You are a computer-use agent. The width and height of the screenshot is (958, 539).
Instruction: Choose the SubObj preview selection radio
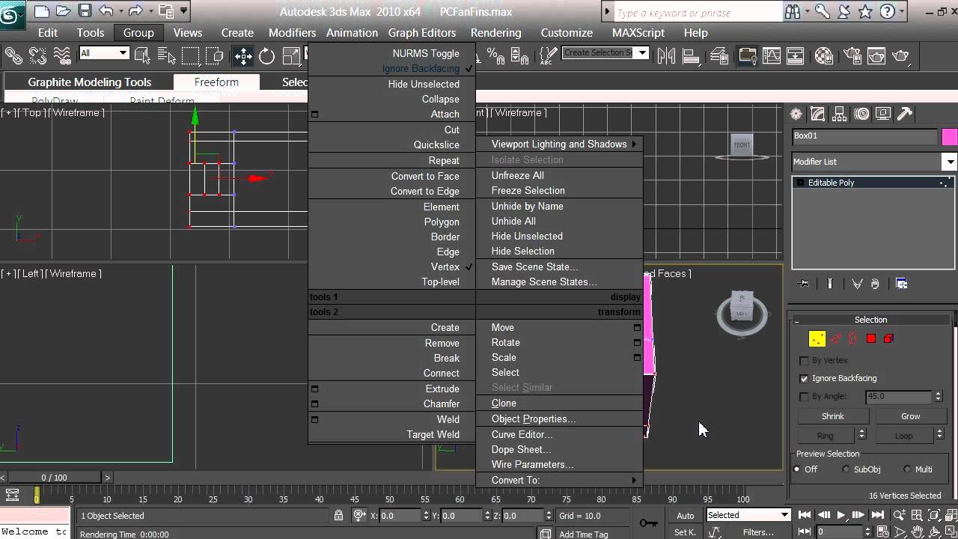point(846,469)
